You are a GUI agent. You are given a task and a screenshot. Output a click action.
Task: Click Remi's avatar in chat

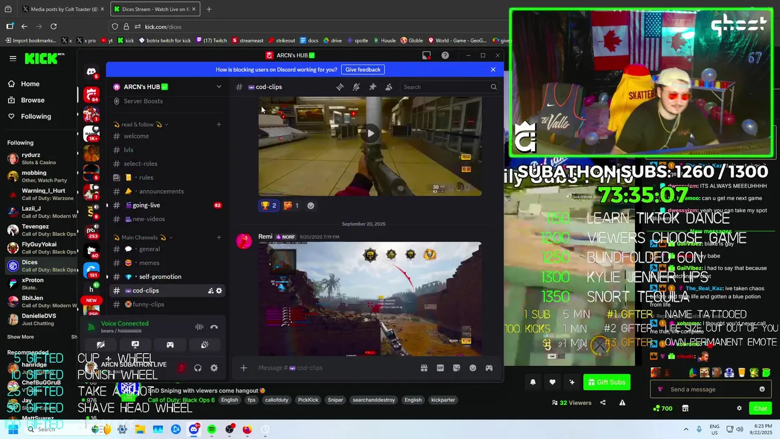[x=244, y=241]
